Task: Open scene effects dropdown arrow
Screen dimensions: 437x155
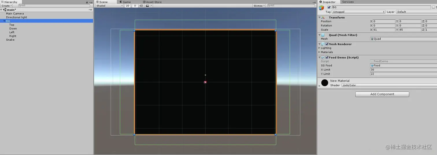Action: pyautogui.click(x=151, y=6)
